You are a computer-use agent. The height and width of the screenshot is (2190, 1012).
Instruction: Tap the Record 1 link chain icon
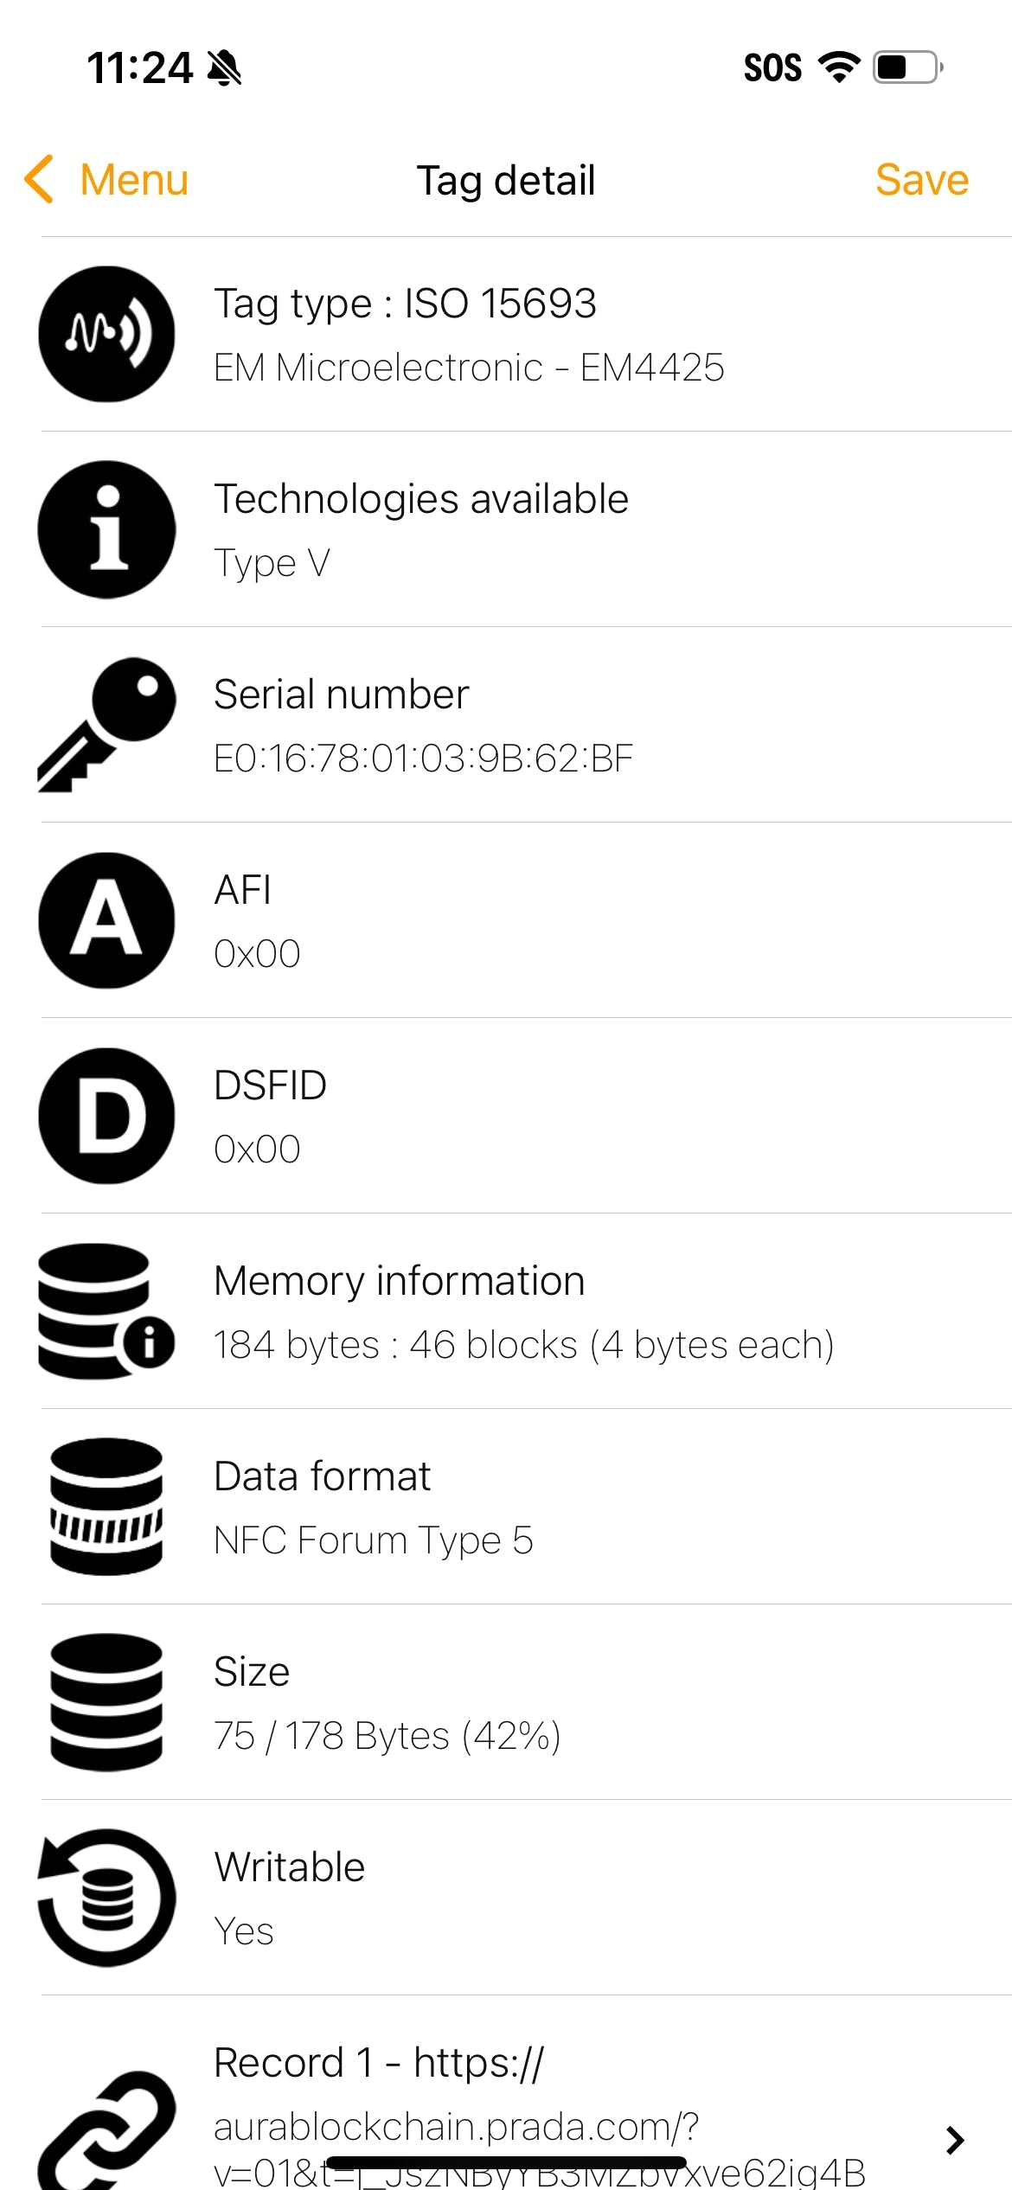click(x=106, y=2129)
